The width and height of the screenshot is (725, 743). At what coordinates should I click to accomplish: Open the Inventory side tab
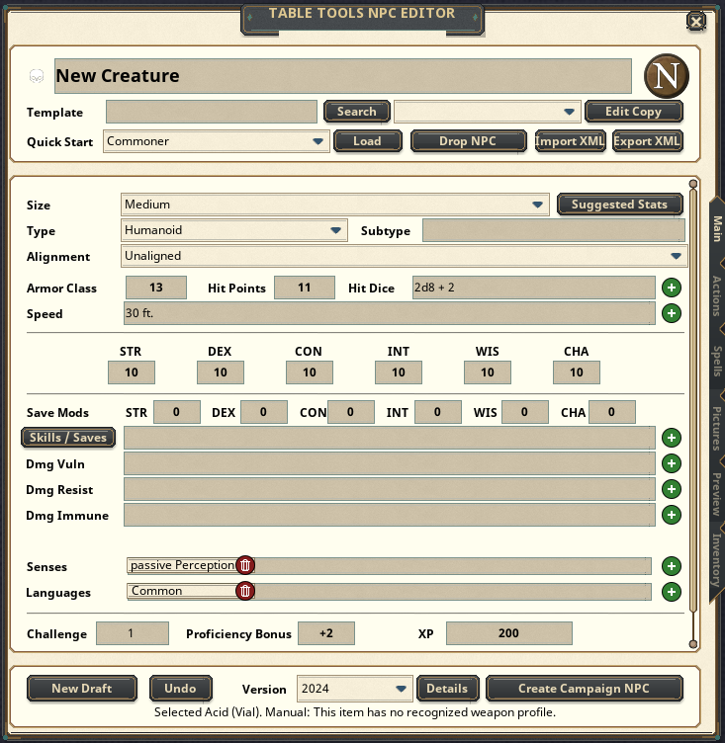coord(717,560)
